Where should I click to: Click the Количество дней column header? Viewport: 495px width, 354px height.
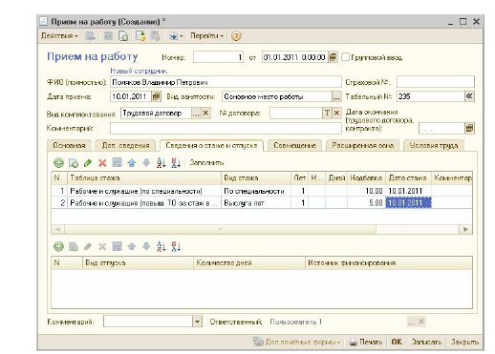[249, 262]
